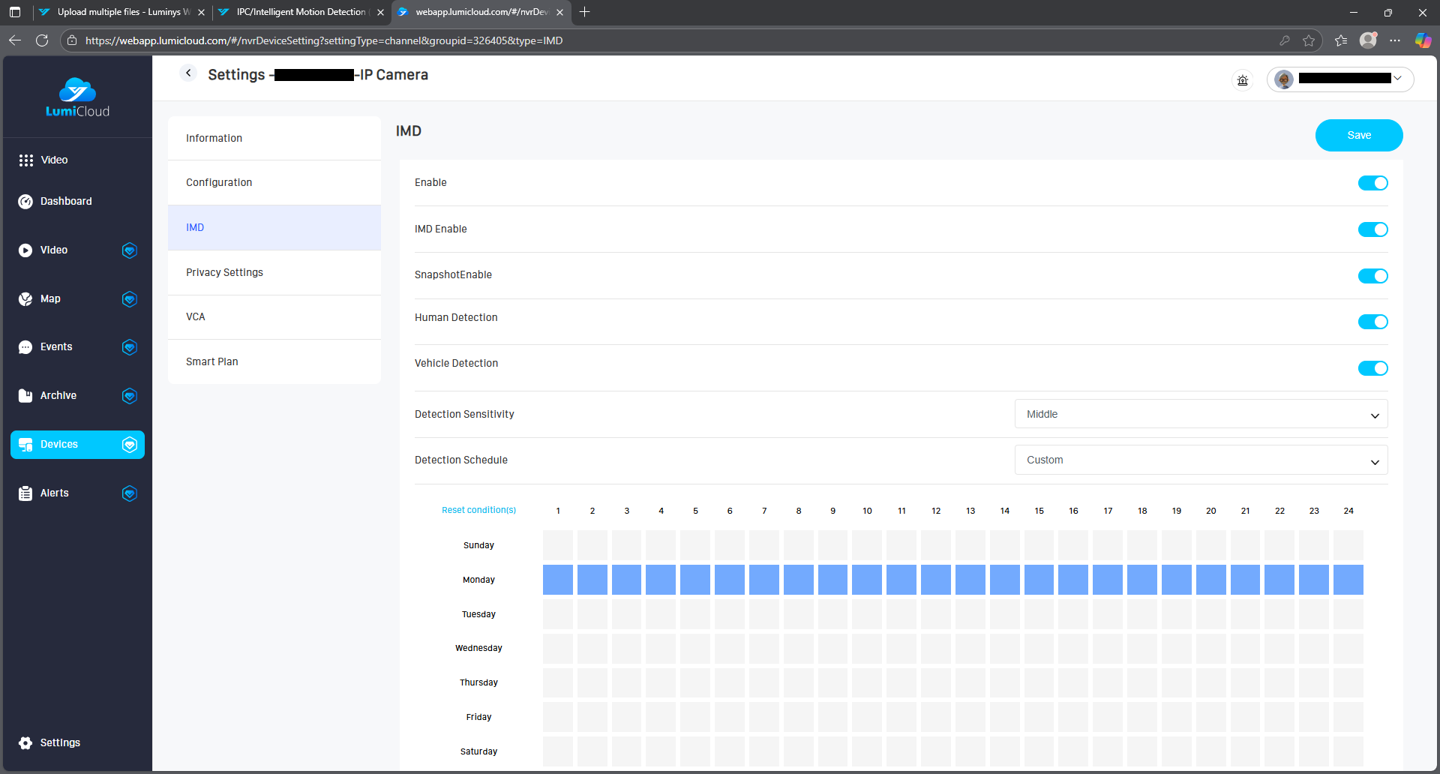
Task: Go to Events in the sidebar
Action: click(56, 346)
